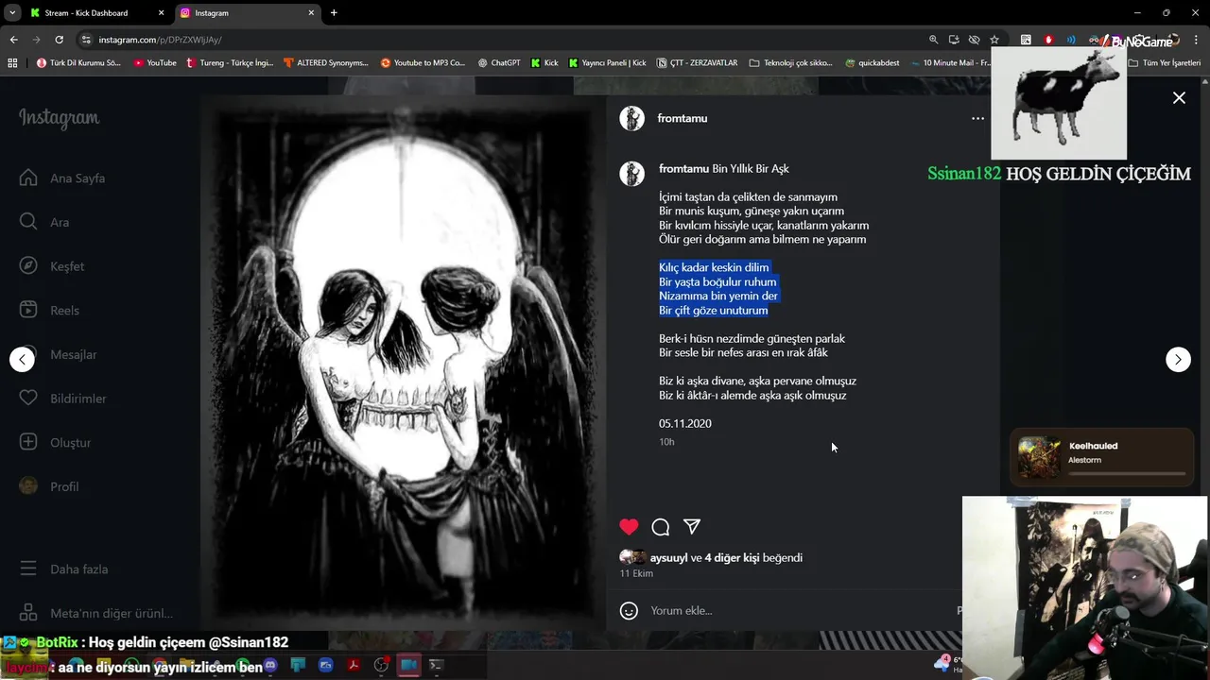Open Discord from the taskbar
1210x680 pixels.
click(270, 665)
